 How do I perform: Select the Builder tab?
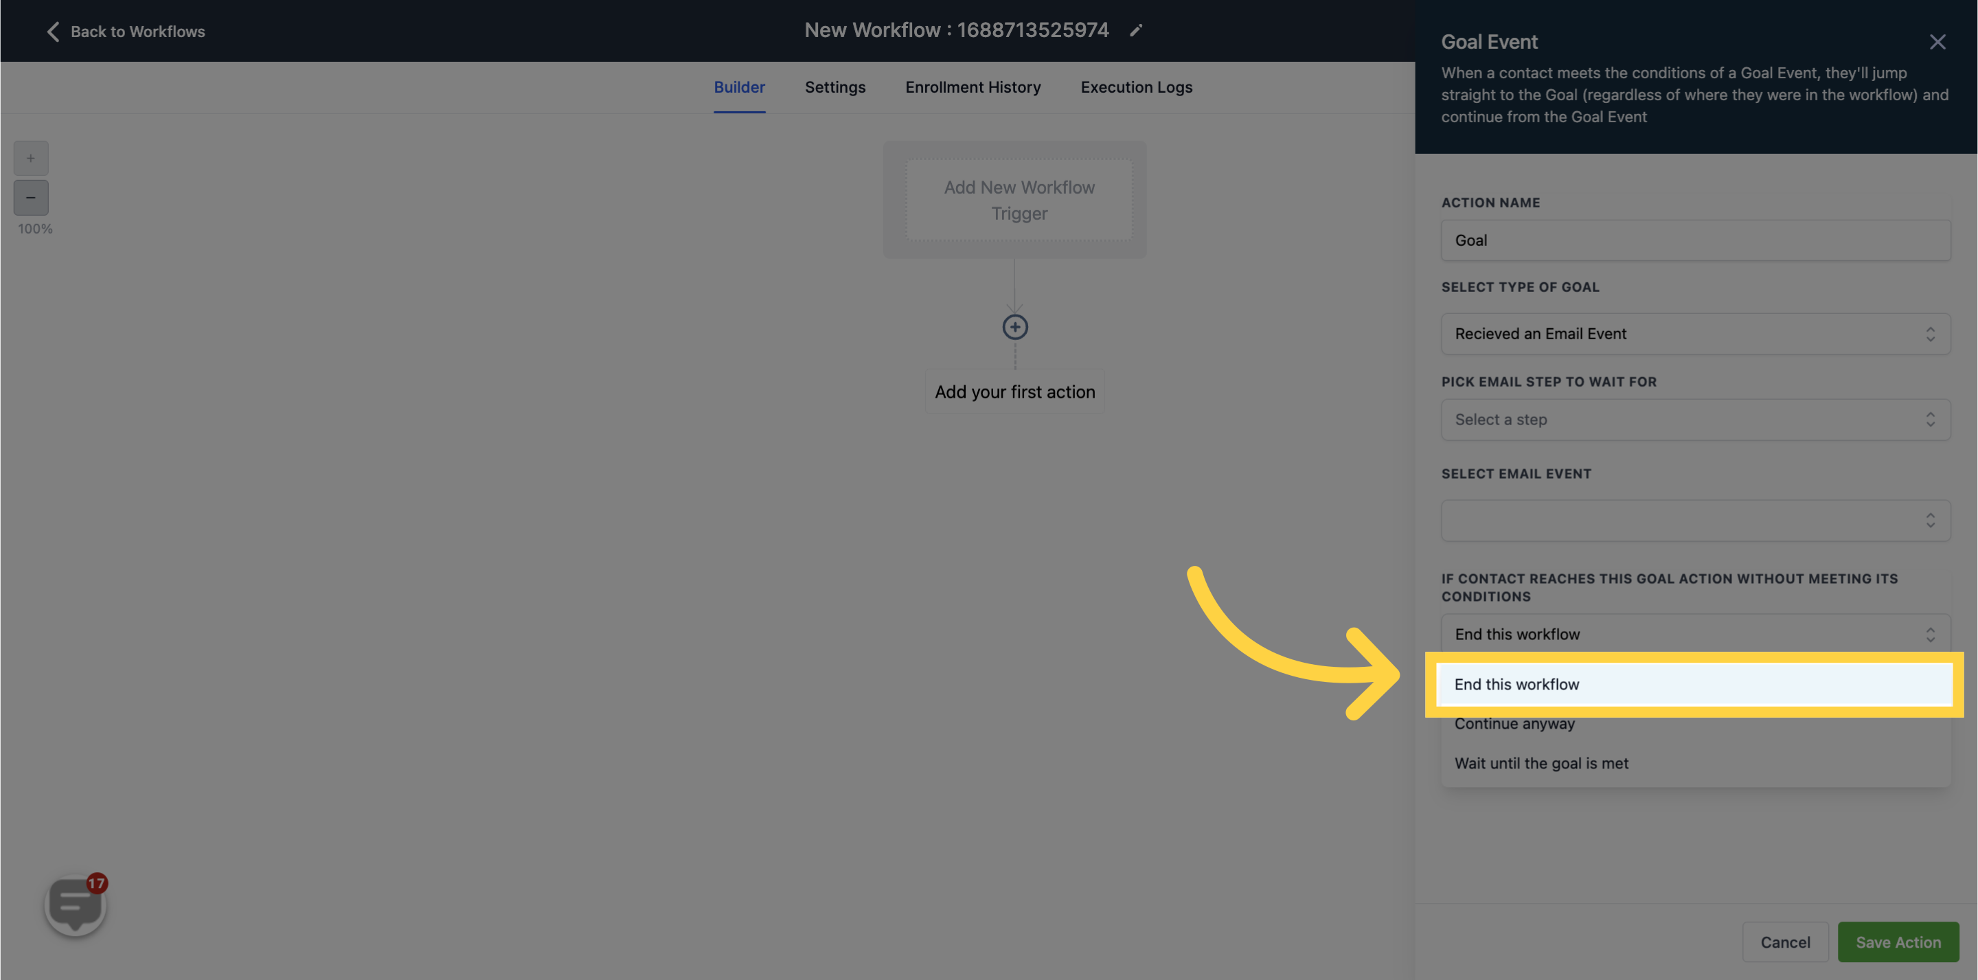tap(739, 87)
